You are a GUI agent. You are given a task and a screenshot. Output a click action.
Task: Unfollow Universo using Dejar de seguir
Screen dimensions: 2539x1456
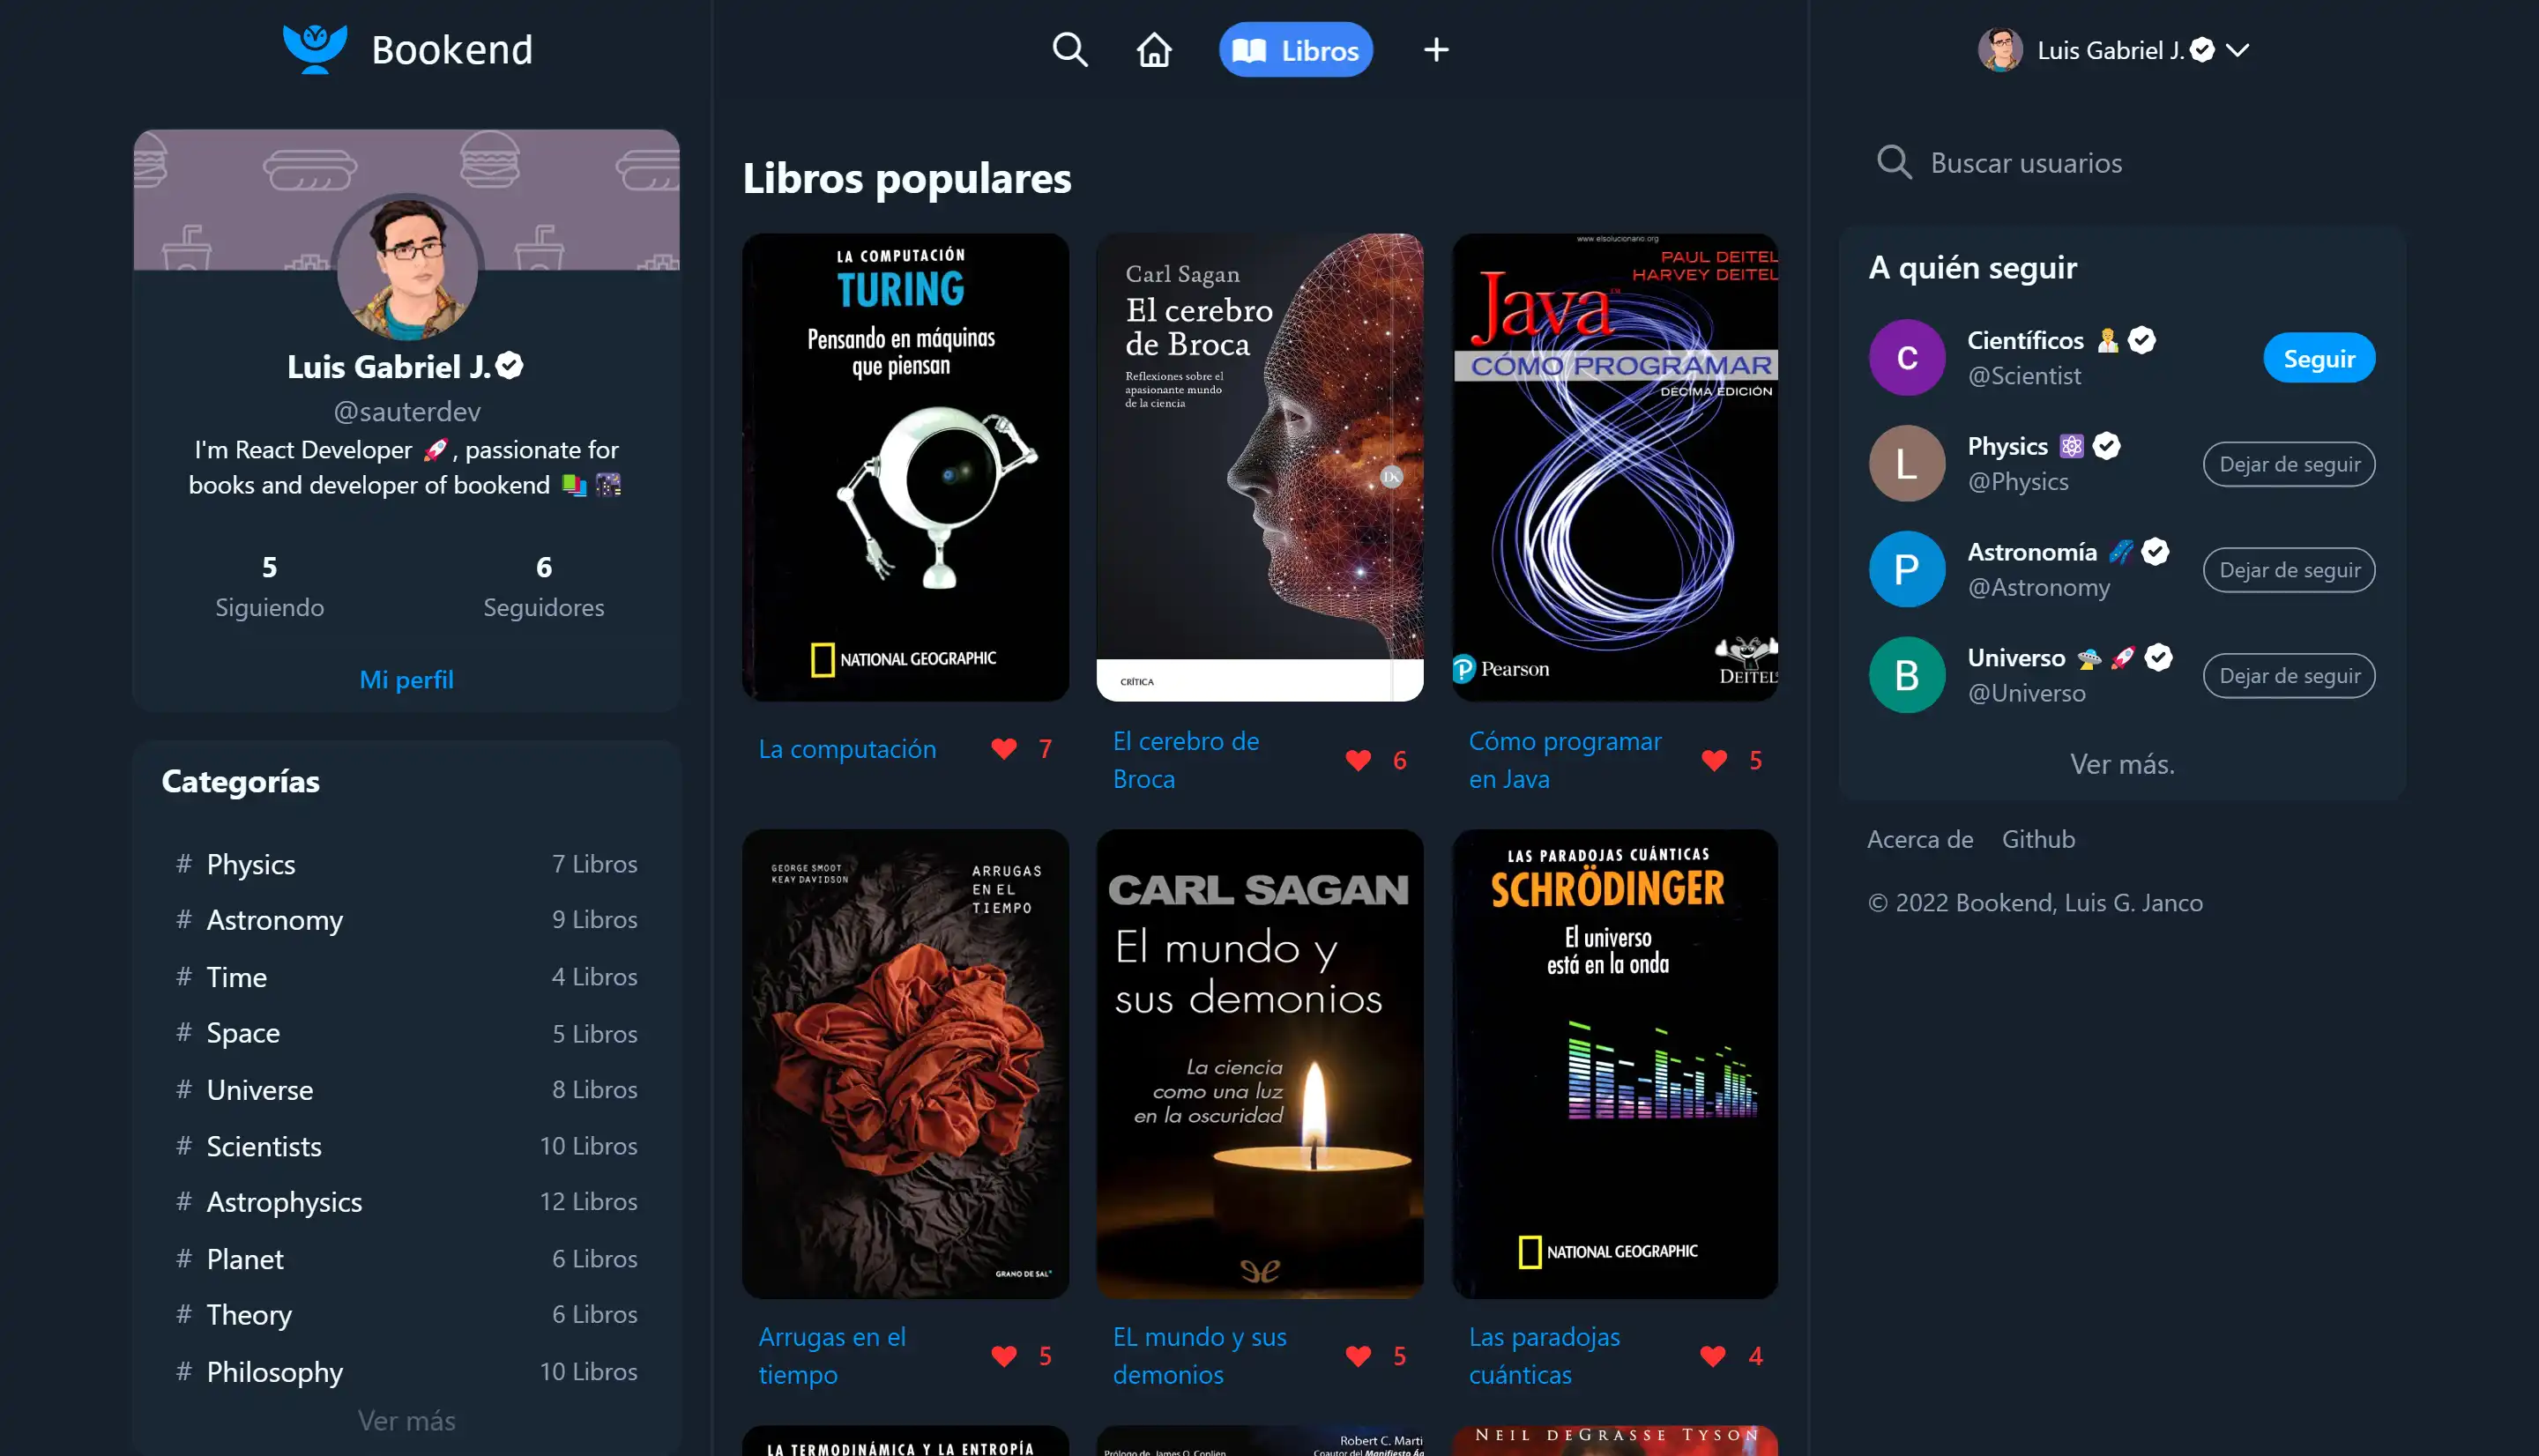click(2289, 676)
